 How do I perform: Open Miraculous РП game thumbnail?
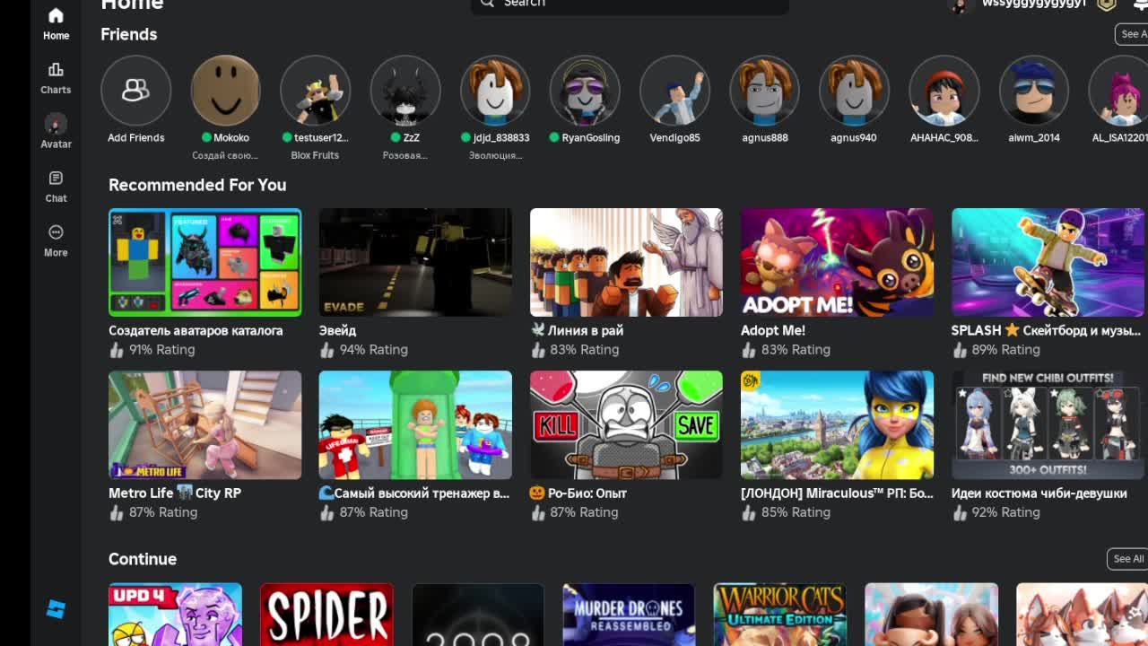pos(837,424)
